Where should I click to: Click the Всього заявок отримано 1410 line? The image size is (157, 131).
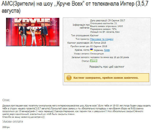coord(106,26)
